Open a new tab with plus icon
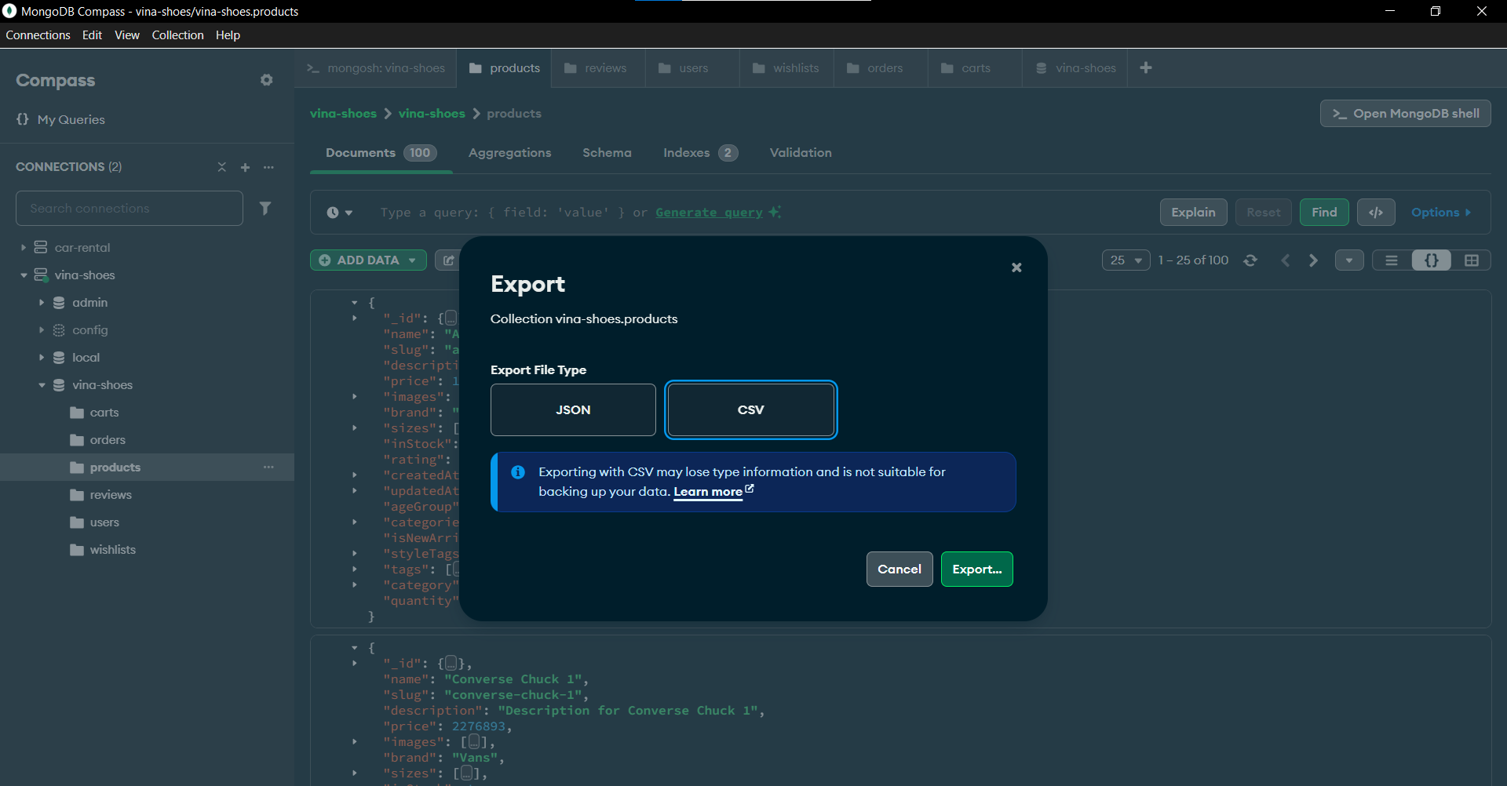 pos(1146,68)
